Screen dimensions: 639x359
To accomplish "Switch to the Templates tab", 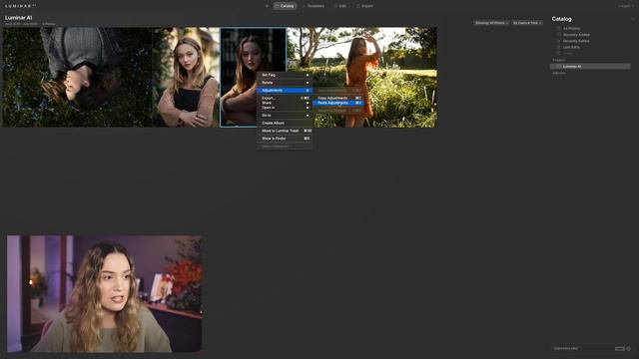I will [x=313, y=6].
